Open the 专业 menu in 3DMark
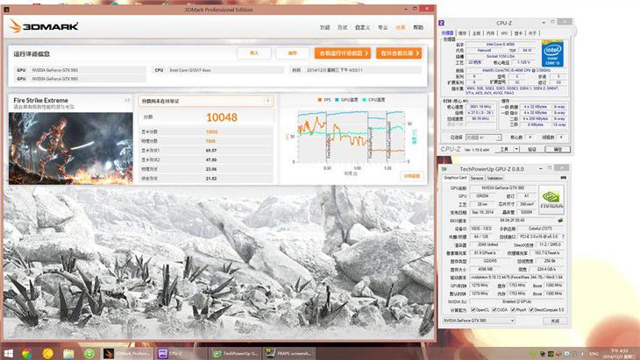The image size is (640, 360). [x=382, y=27]
